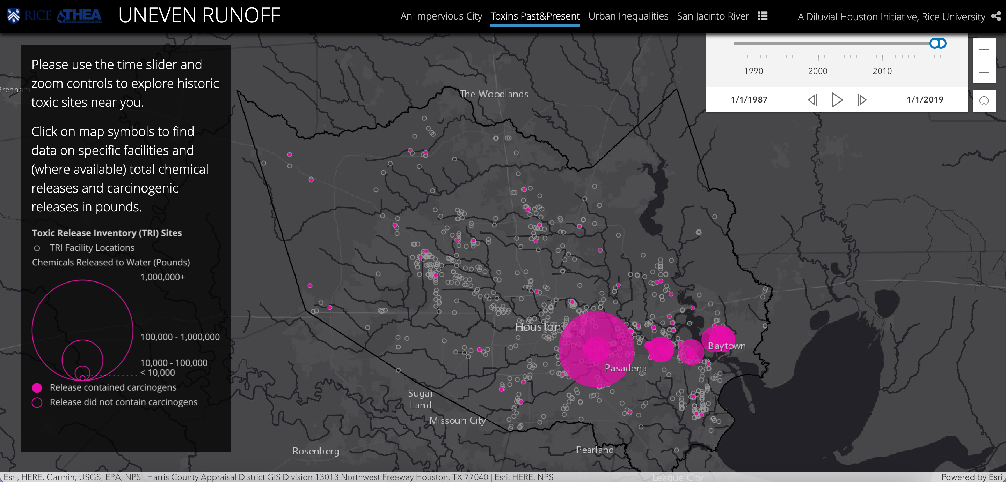Image resolution: width=1006 pixels, height=482 pixels.
Task: Click the THEA logo in the header
Action: [x=79, y=16]
